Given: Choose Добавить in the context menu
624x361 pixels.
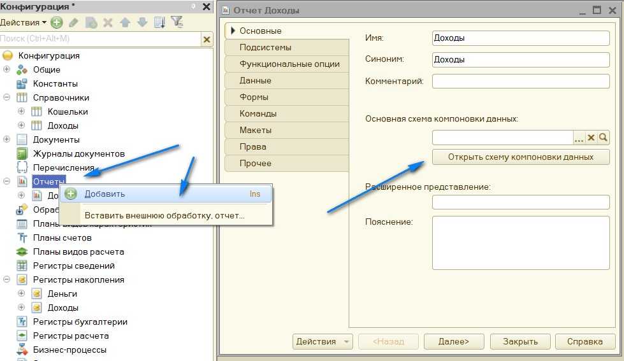Looking at the screenshot, I should pos(166,194).
